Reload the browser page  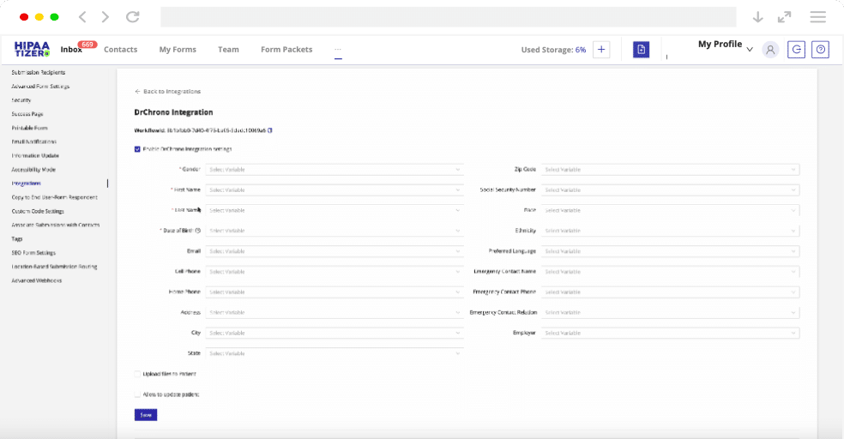[x=133, y=16]
